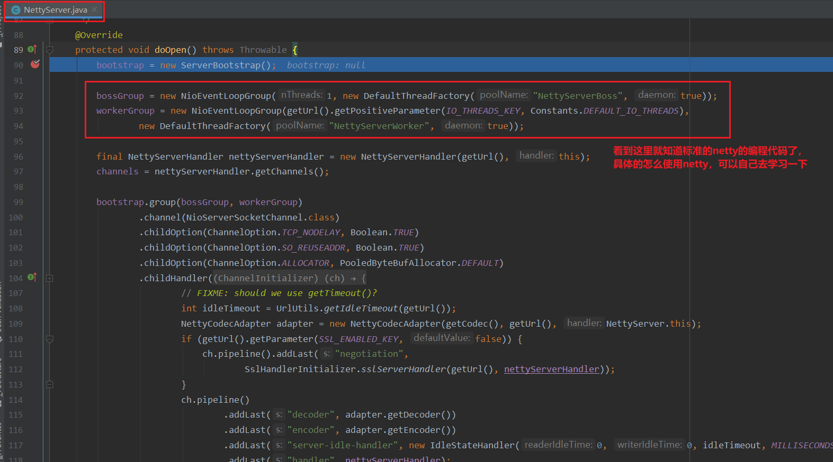Click the underlined nettyServerHandler reference on line 112

[x=551, y=369]
